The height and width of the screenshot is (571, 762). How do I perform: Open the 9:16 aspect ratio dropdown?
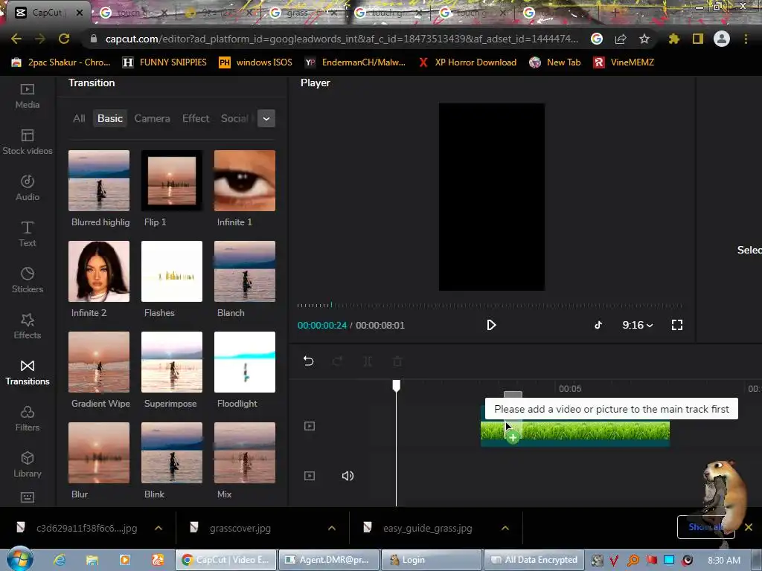638,325
